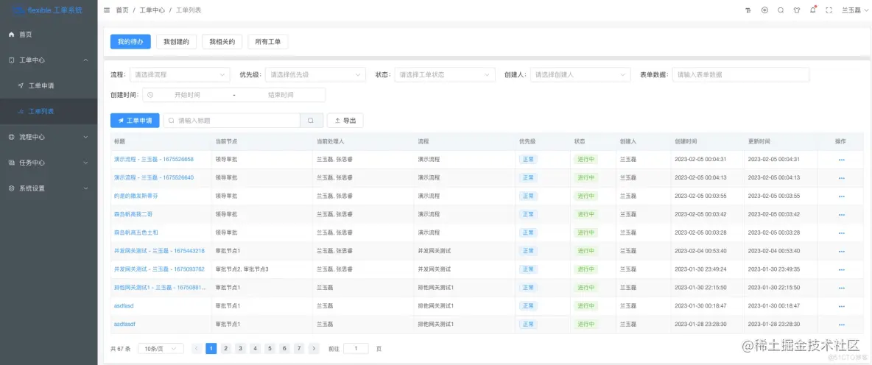Open the 状态 select dropdown

[x=445, y=74]
